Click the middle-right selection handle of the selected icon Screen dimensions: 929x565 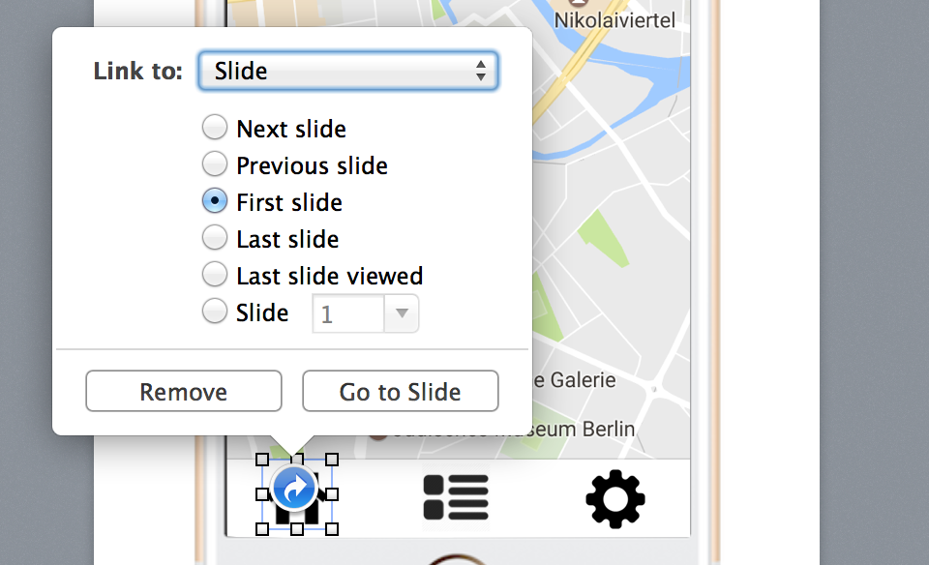click(x=332, y=494)
